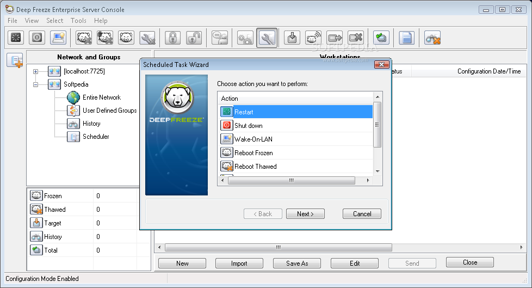The image size is (532, 288).
Task: Select User Defined Groups in the tree
Action: click(109, 111)
